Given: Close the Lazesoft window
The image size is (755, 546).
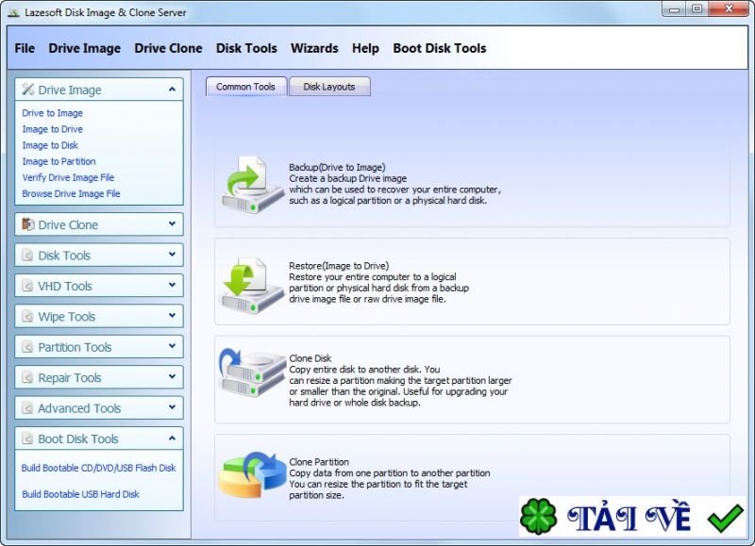Looking at the screenshot, I should [729, 9].
